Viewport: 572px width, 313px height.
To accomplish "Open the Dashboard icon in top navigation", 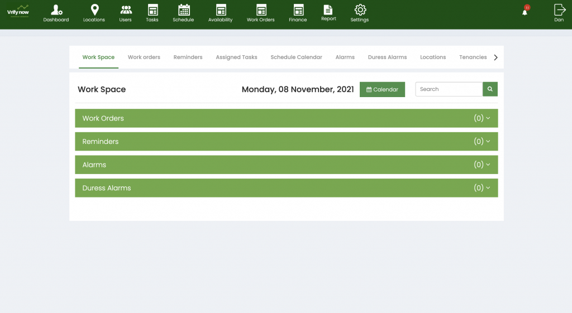I will pos(56,10).
